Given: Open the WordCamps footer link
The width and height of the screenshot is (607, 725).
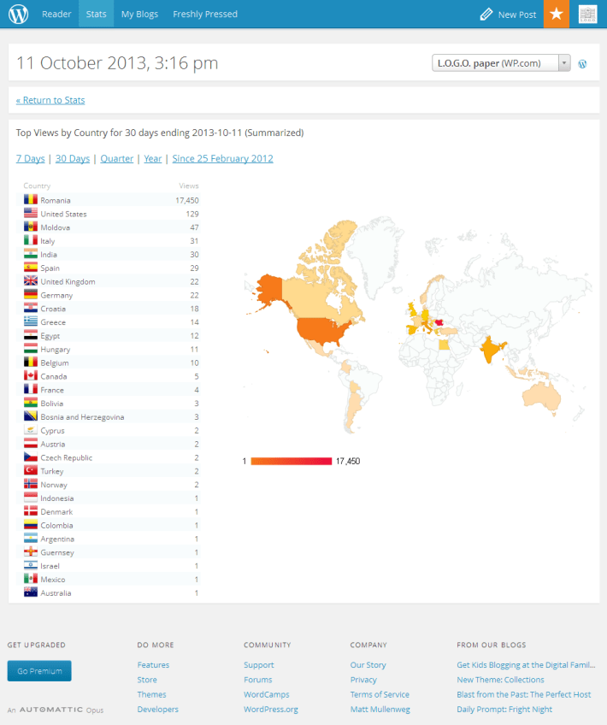Looking at the screenshot, I should click(x=266, y=694).
